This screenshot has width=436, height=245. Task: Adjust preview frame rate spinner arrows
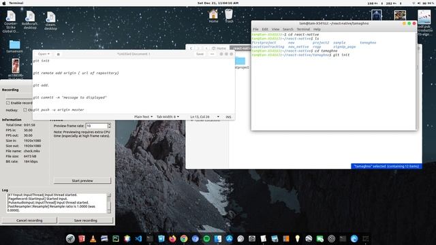click(x=109, y=126)
